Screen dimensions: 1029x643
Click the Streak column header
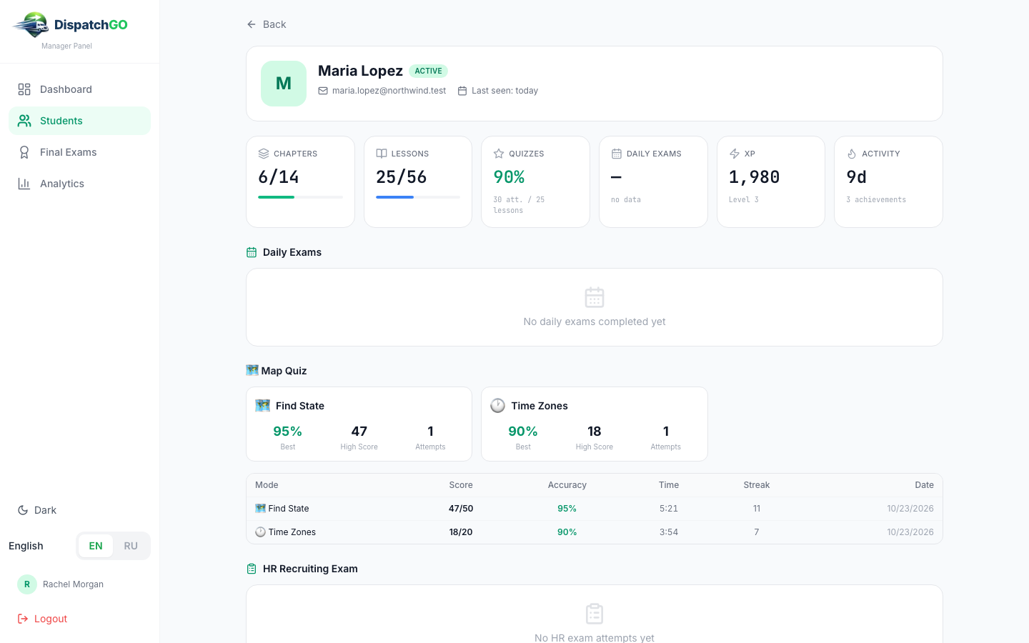click(x=757, y=485)
